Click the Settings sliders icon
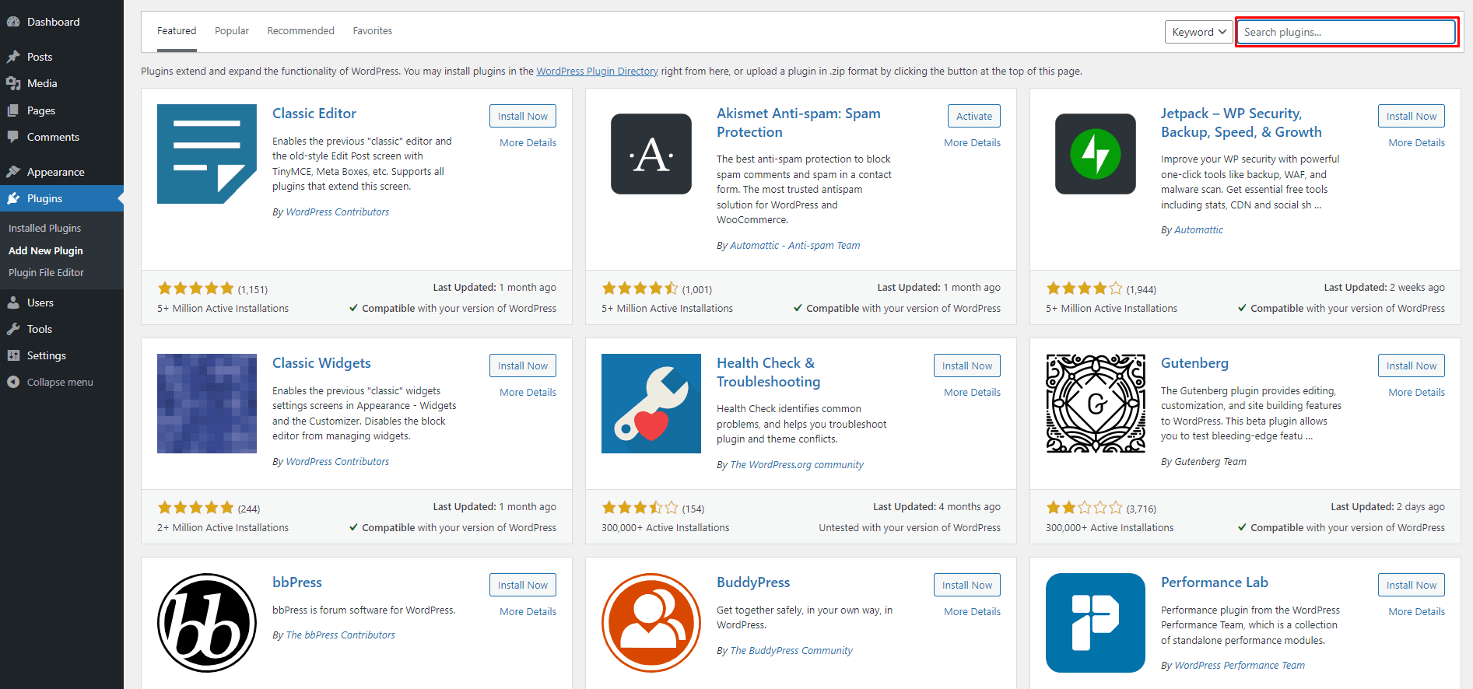This screenshot has height=689, width=1473. tap(13, 355)
